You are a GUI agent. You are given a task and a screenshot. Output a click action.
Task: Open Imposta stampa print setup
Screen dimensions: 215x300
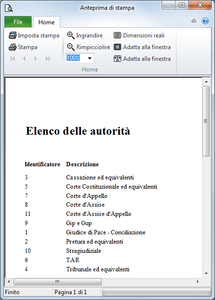(x=34, y=35)
